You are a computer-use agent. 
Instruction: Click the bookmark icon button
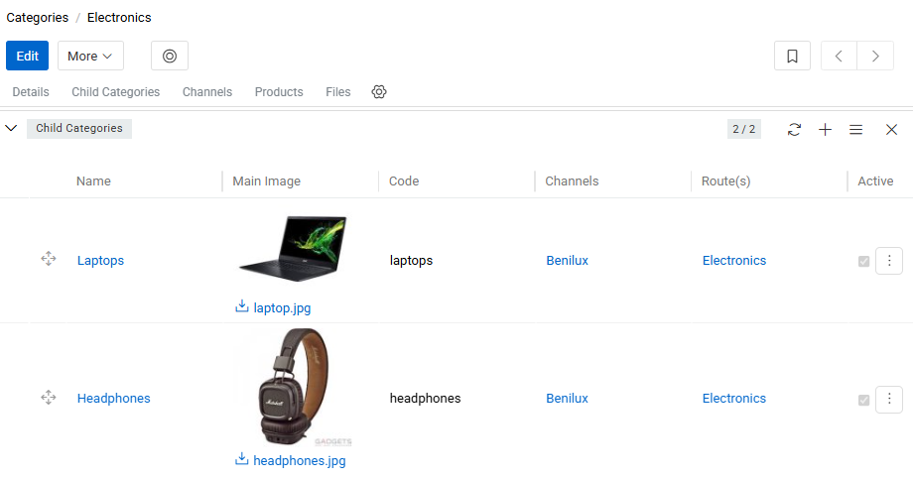point(792,56)
